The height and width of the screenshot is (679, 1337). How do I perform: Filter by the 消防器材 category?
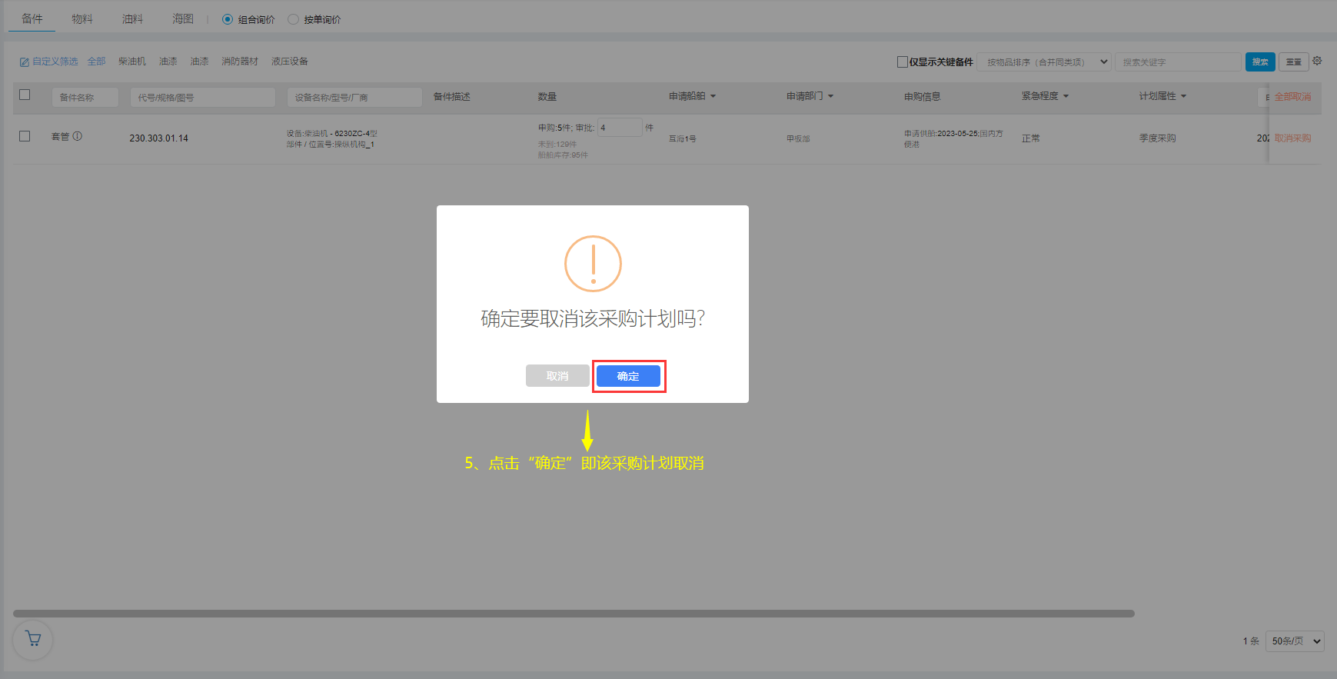click(240, 62)
